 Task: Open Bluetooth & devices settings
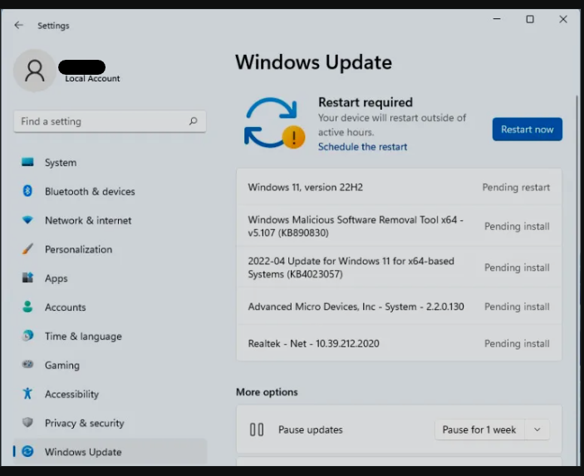click(110, 191)
